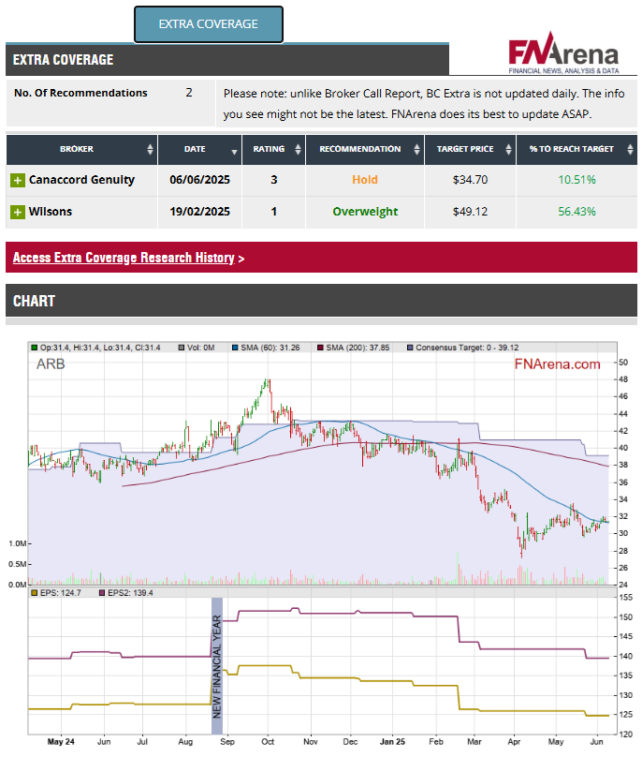Click the Date column sort arrow
Image resolution: width=642 pixels, height=757 pixels.
point(233,150)
